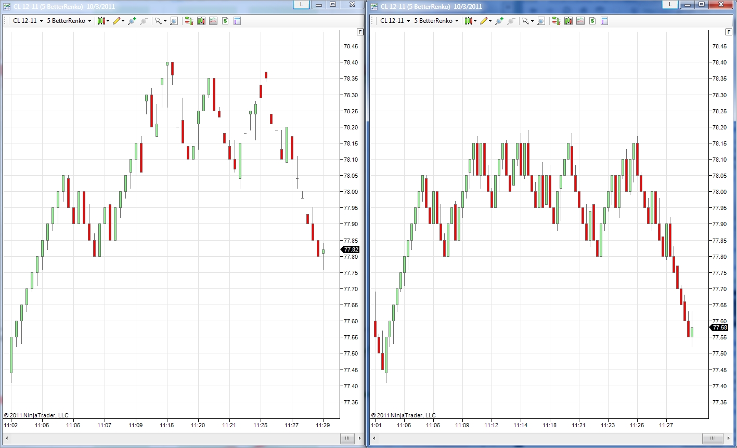737x448 pixels.
Task: Open the 5 BetterRenko interval dropdown, right chart
Action: click(x=436, y=21)
